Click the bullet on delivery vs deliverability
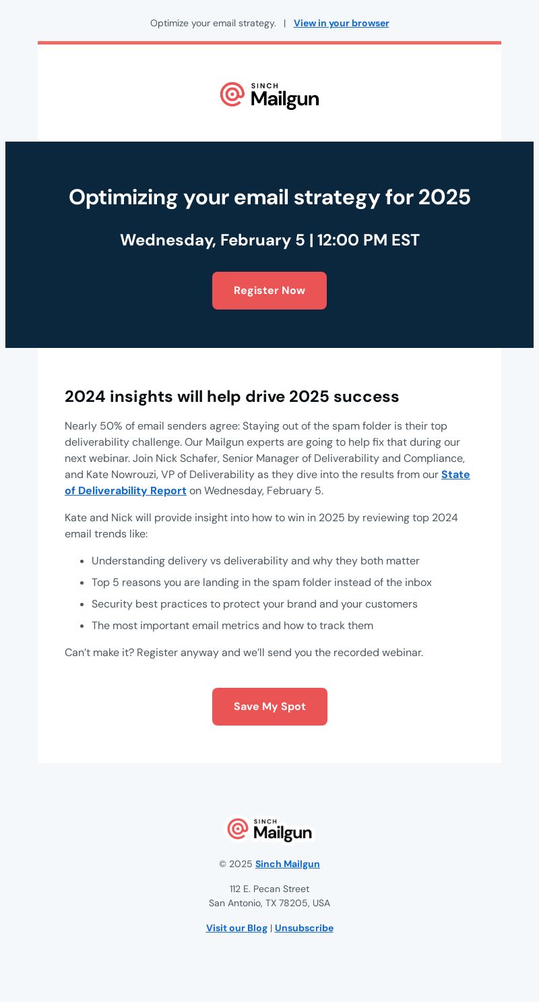This screenshot has height=1002, width=539. 255,561
